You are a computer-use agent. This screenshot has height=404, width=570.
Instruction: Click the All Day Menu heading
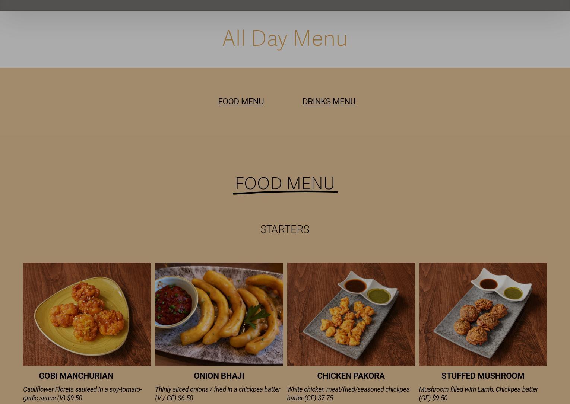(x=285, y=38)
